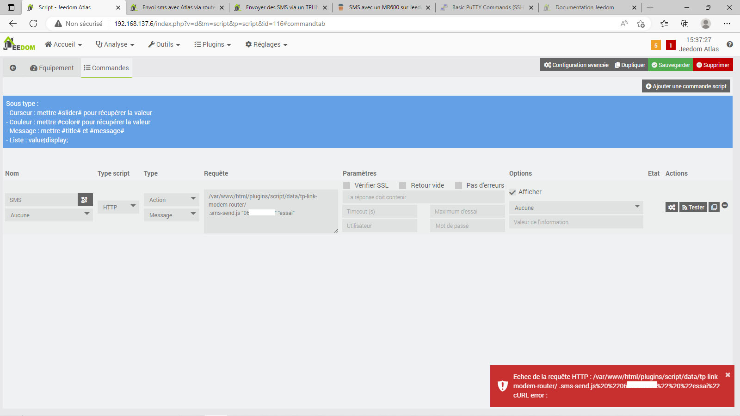This screenshot has height=416, width=740.
Task: Click the Maximum d'essai field
Action: pyautogui.click(x=468, y=212)
